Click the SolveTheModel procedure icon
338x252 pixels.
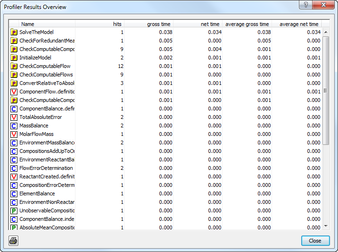(14, 32)
